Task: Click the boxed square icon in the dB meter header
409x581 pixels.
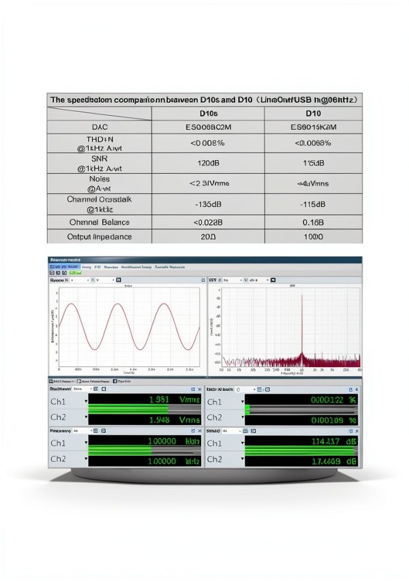Action: (254, 431)
